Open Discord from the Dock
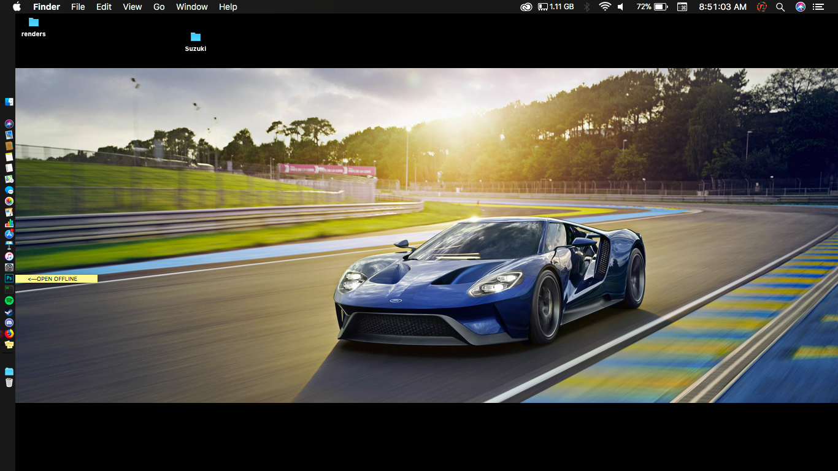 point(9,323)
